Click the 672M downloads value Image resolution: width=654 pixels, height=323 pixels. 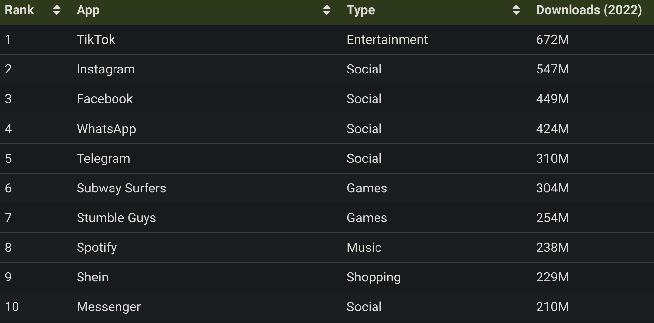(552, 40)
